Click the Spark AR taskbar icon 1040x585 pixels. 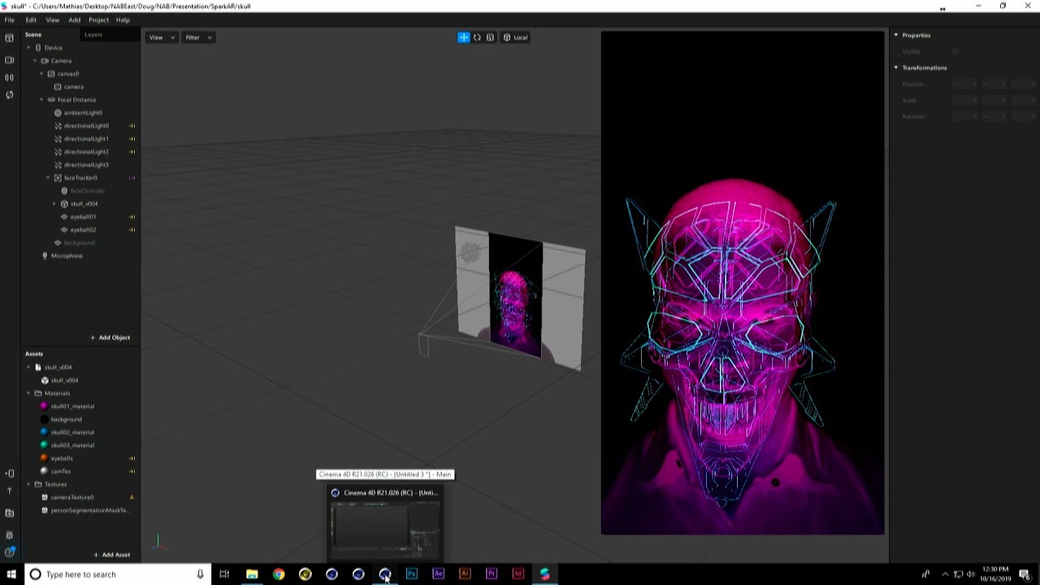[x=544, y=574]
